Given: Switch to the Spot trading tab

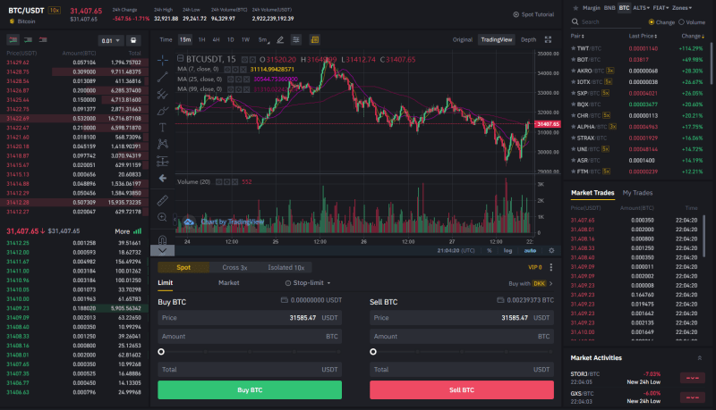Looking at the screenshot, I should [183, 267].
